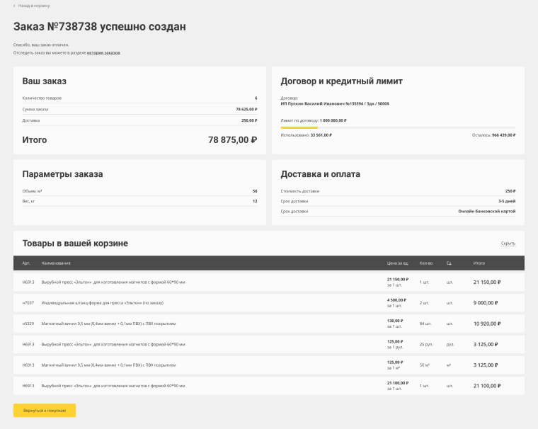Collapse the product list with 'Скрыть'
Screen dimensions: 538x429
tap(508, 244)
